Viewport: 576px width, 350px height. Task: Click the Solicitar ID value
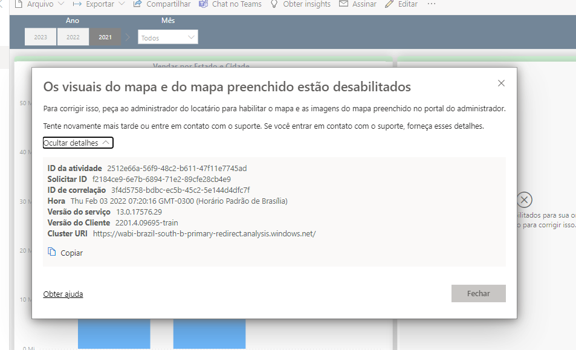pos(161,179)
